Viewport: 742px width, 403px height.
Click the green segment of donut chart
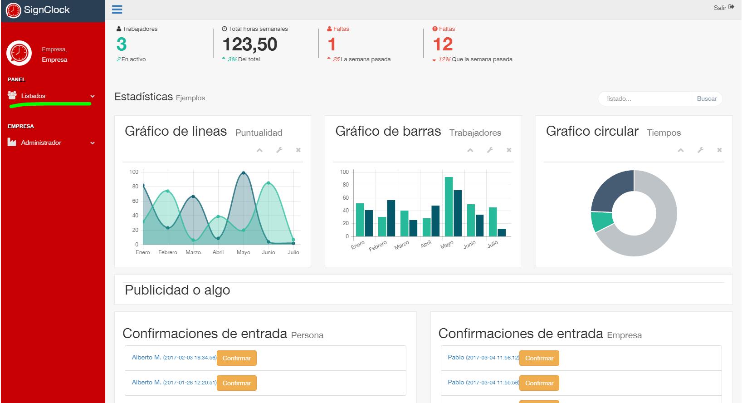[600, 221]
